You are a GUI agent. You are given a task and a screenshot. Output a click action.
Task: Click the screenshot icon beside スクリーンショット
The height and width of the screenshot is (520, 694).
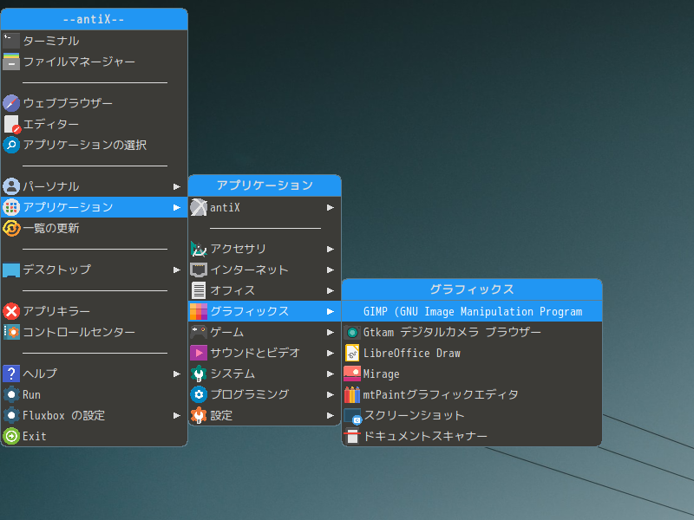click(352, 416)
